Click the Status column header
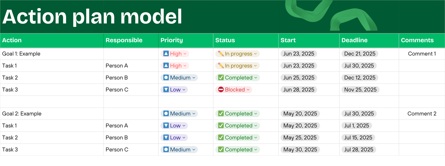The image size is (445, 166). 225,40
